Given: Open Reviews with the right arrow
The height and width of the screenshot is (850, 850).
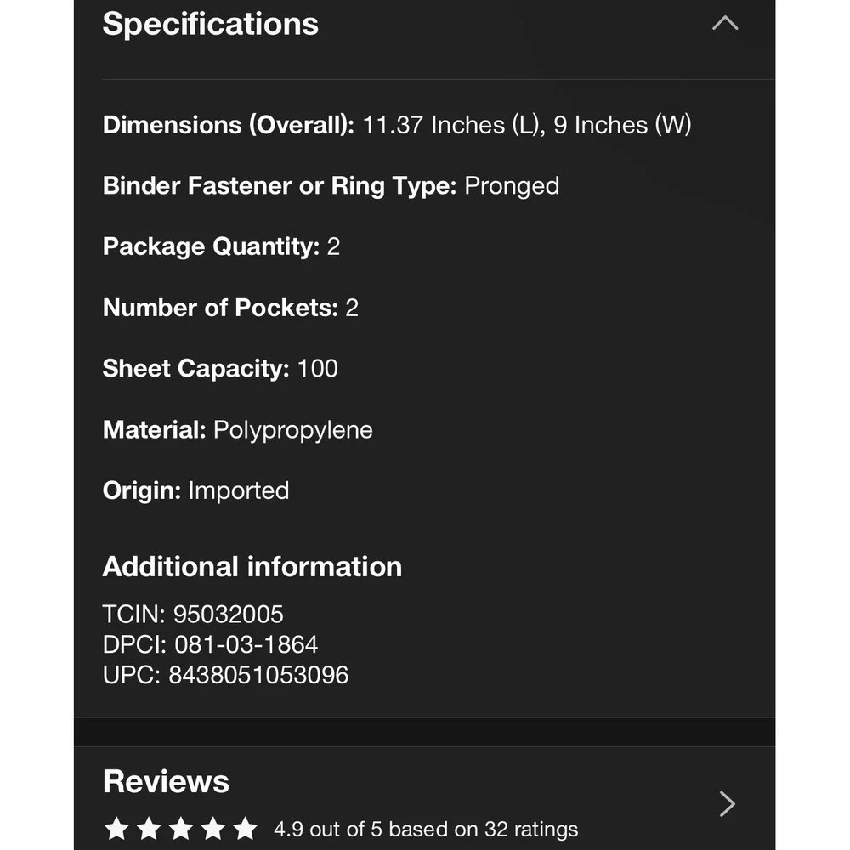Looking at the screenshot, I should 728,803.
